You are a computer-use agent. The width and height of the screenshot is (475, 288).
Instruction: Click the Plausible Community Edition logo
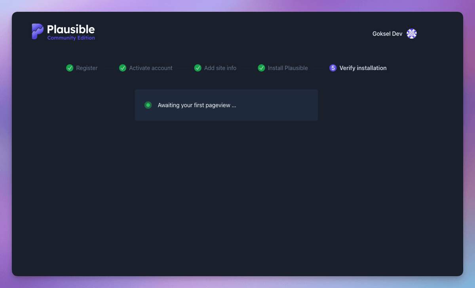63,32
